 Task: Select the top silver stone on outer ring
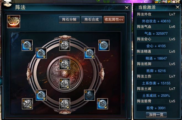click(x=65, y=45)
